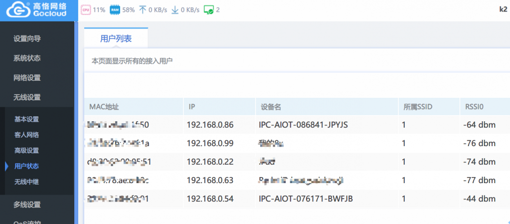Collapse the 无线设置 section

(x=27, y=97)
